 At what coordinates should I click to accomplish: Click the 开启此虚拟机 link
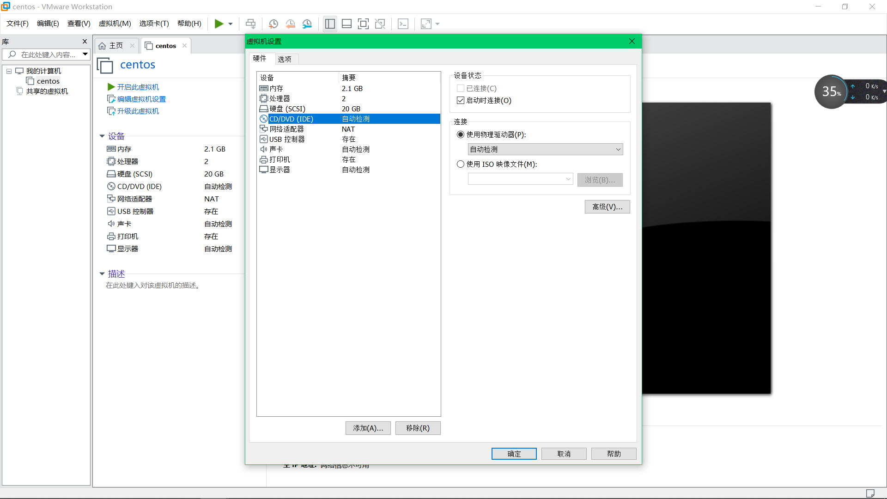point(138,87)
